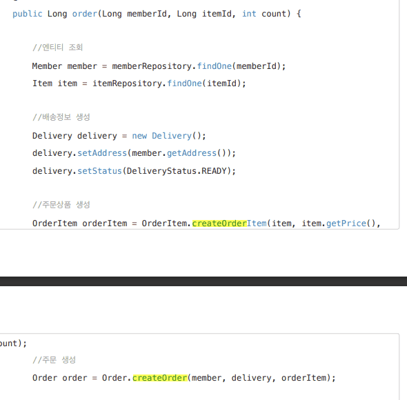
Task: Click the //주문 생성 comment
Action: tap(54, 360)
